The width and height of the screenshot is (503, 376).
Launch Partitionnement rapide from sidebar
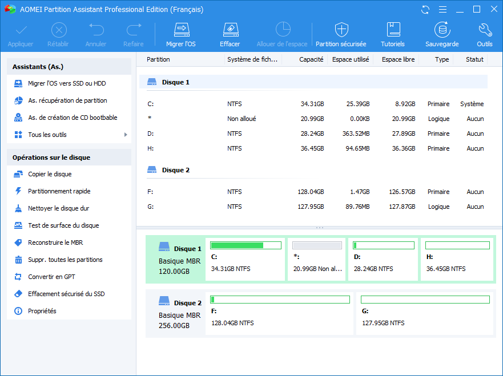pos(59,191)
